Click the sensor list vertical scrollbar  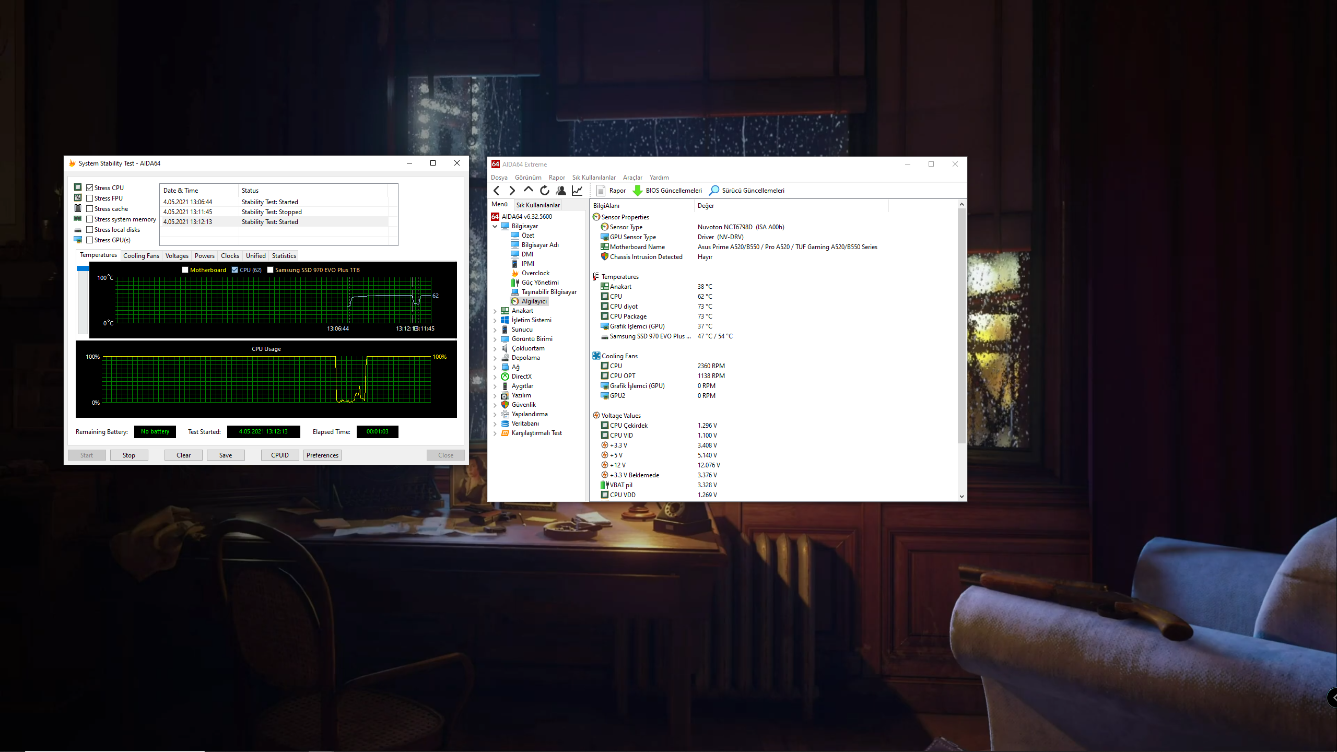coord(961,324)
